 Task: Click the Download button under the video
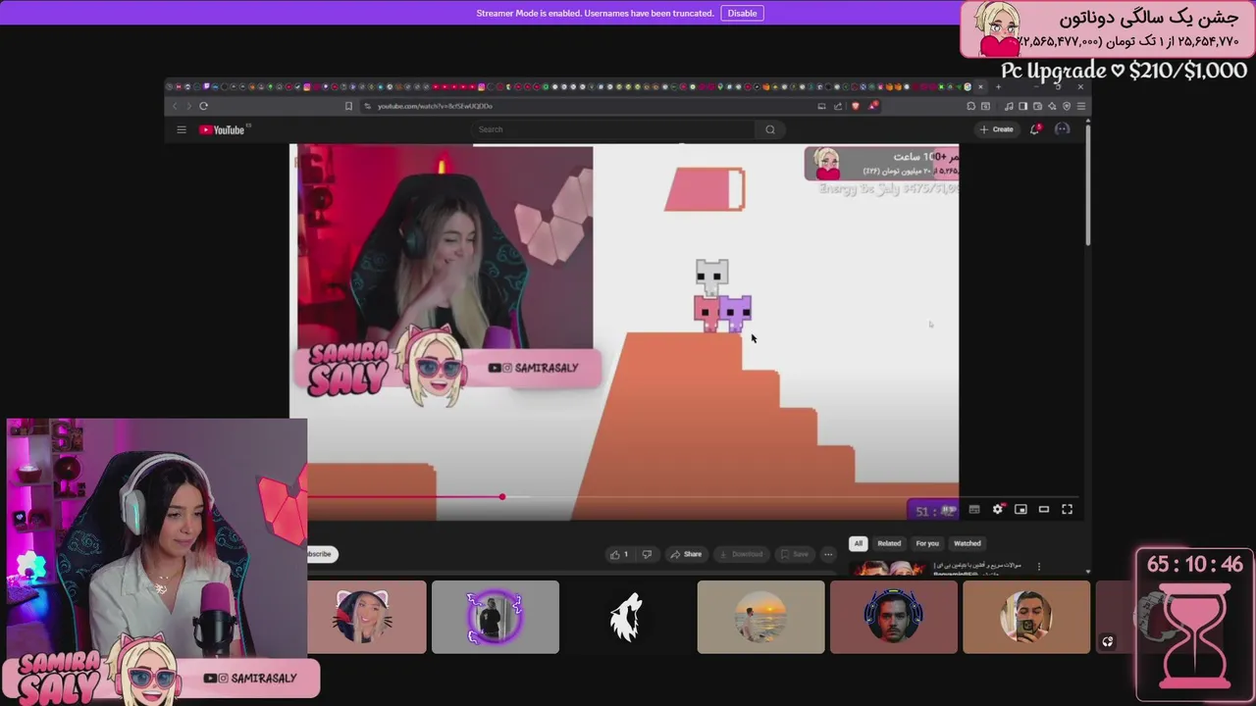(x=741, y=554)
